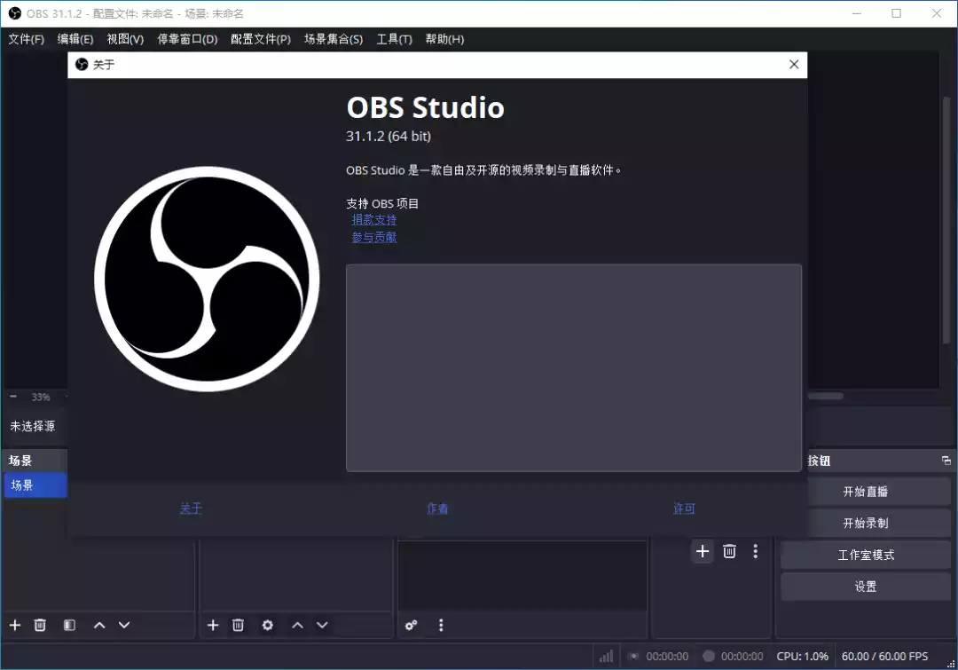Screen dimensions: 958x670
Task: Float the Controls dock with pop-out icon
Action: (946, 461)
